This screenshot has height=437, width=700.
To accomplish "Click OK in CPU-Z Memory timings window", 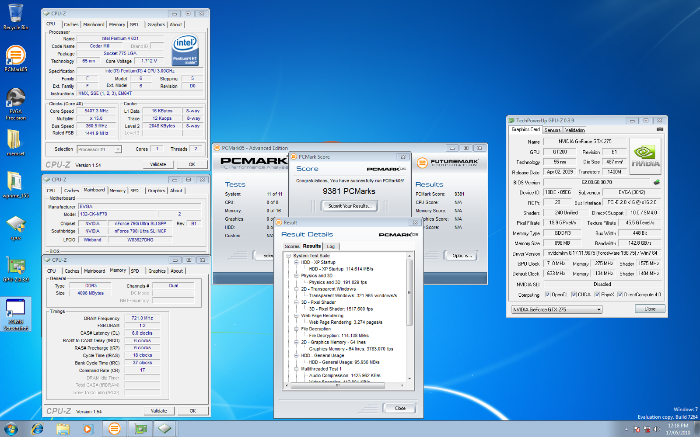I will coord(192,411).
